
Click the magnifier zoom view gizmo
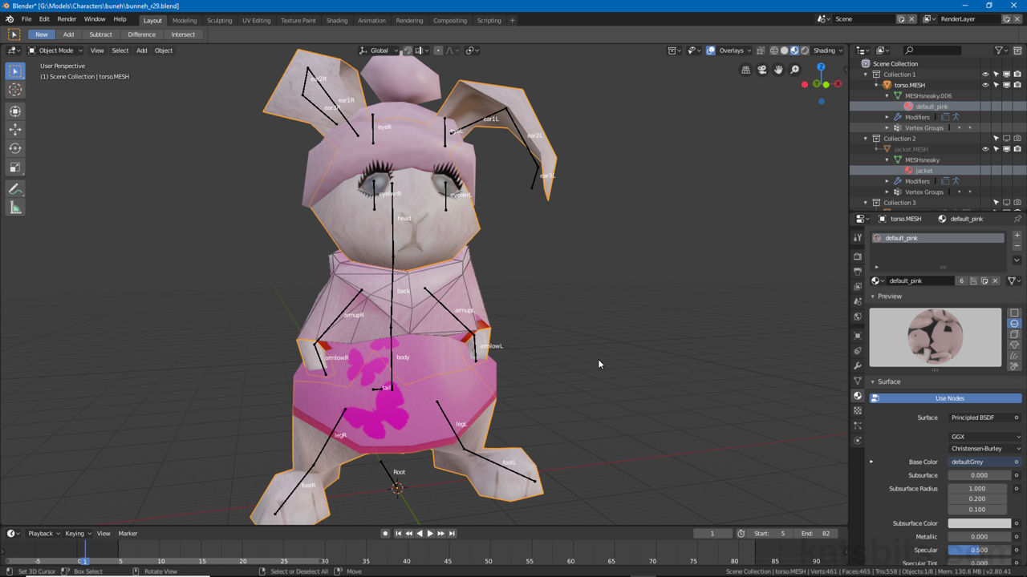[x=794, y=70]
